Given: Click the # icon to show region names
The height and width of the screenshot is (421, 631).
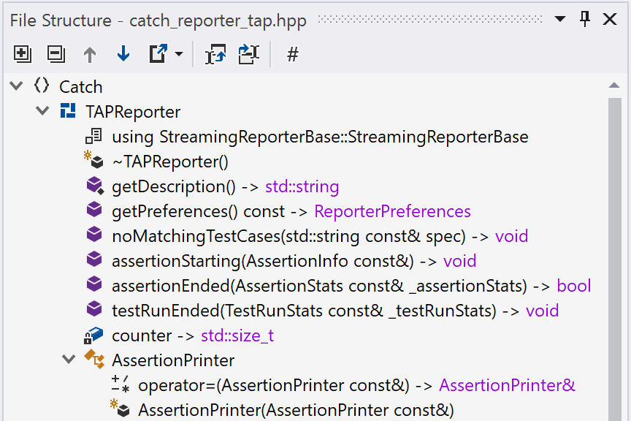Looking at the screenshot, I should pos(292,54).
